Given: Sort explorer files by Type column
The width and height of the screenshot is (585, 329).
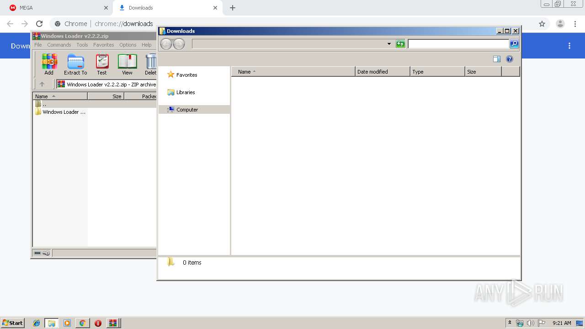Looking at the screenshot, I should coord(437,72).
